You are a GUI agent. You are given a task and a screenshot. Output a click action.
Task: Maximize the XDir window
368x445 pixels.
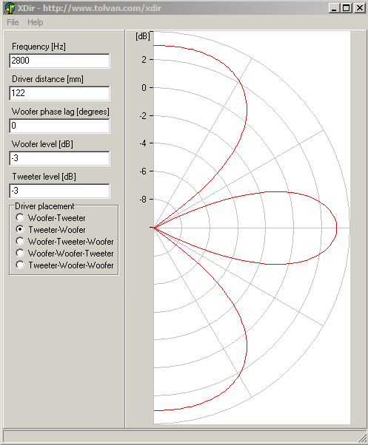click(x=347, y=8)
